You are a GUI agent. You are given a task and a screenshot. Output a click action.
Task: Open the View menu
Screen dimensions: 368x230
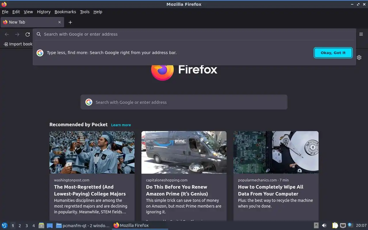point(28,12)
